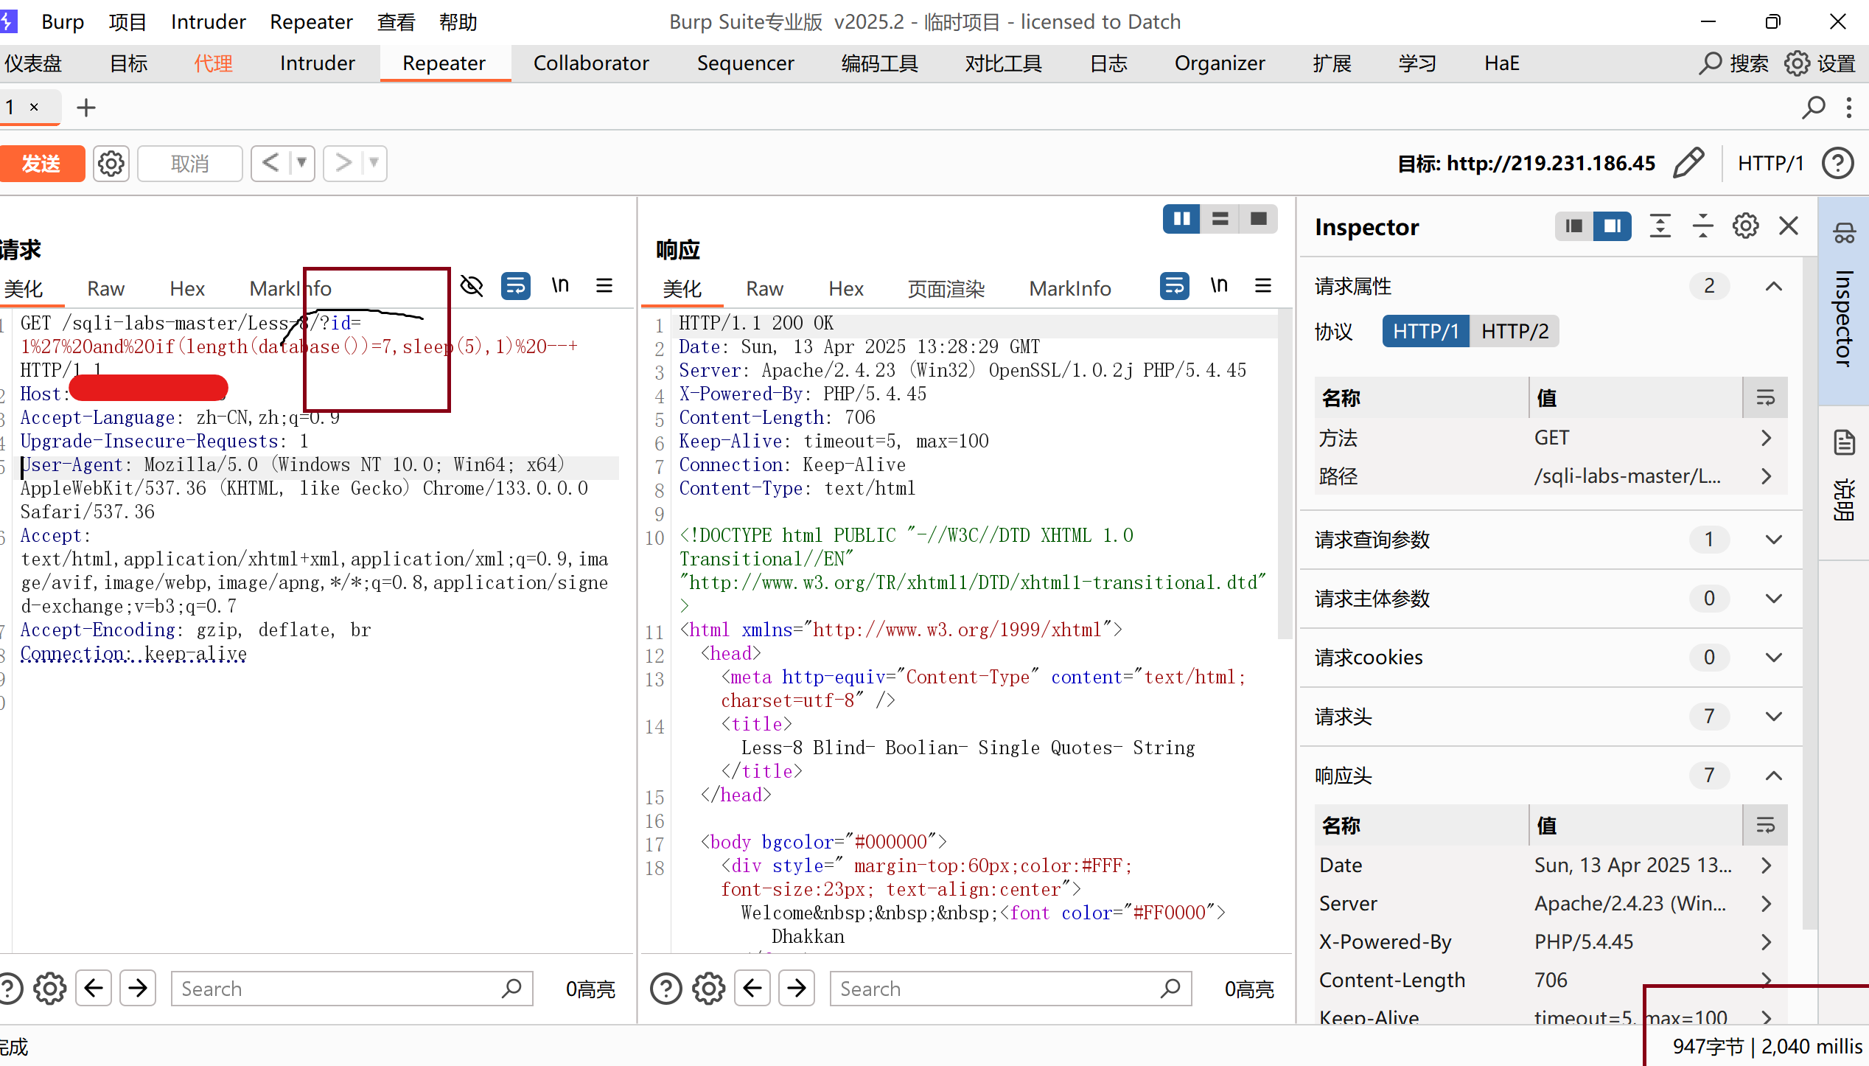The image size is (1869, 1066).
Task: Open the Collaborator tab
Action: point(591,63)
